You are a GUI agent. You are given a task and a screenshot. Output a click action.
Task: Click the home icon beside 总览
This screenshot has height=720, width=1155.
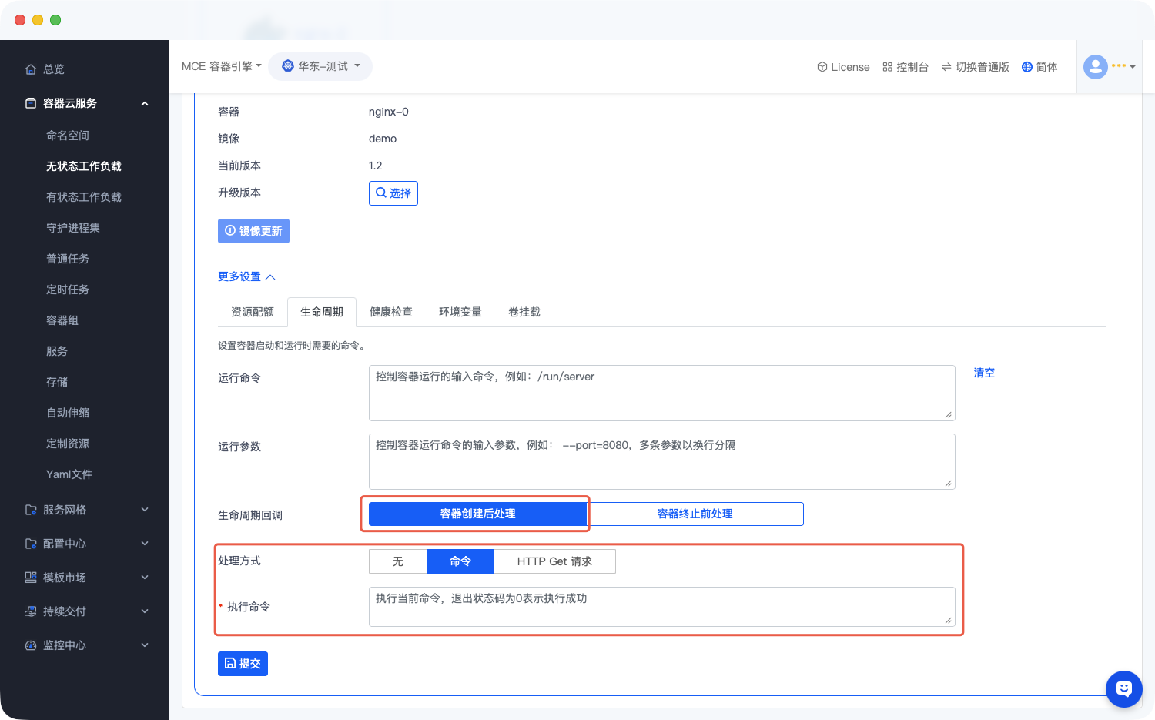click(31, 69)
